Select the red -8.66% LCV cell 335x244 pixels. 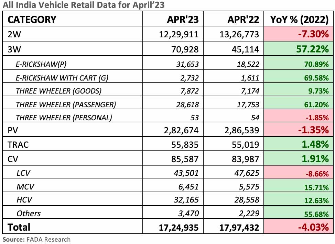tap(316, 173)
